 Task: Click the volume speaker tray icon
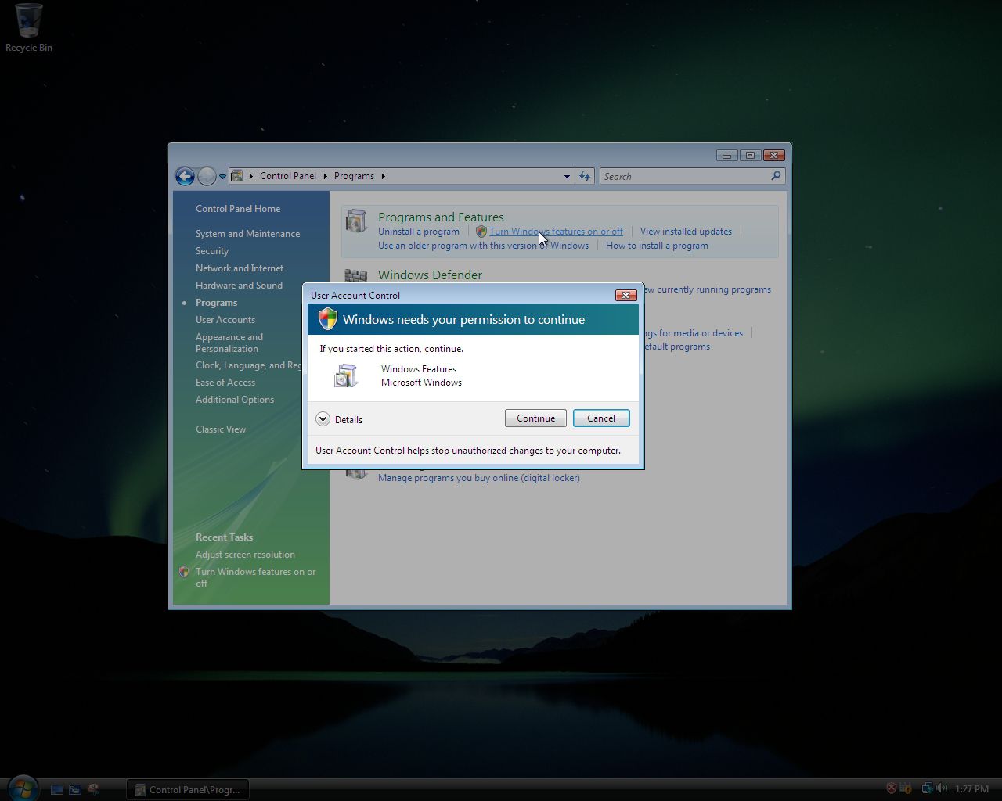pos(942,788)
